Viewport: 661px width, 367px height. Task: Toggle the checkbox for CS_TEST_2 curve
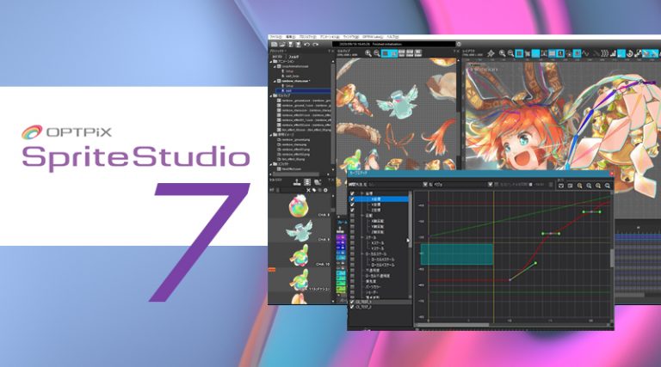pos(352,309)
